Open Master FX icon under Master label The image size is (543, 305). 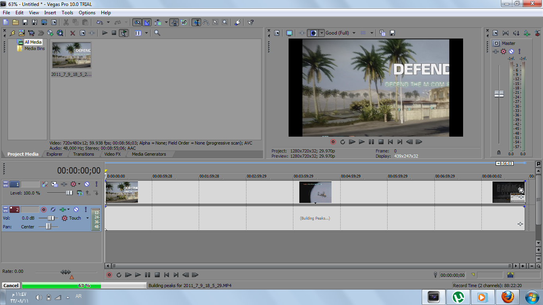[x=495, y=52]
